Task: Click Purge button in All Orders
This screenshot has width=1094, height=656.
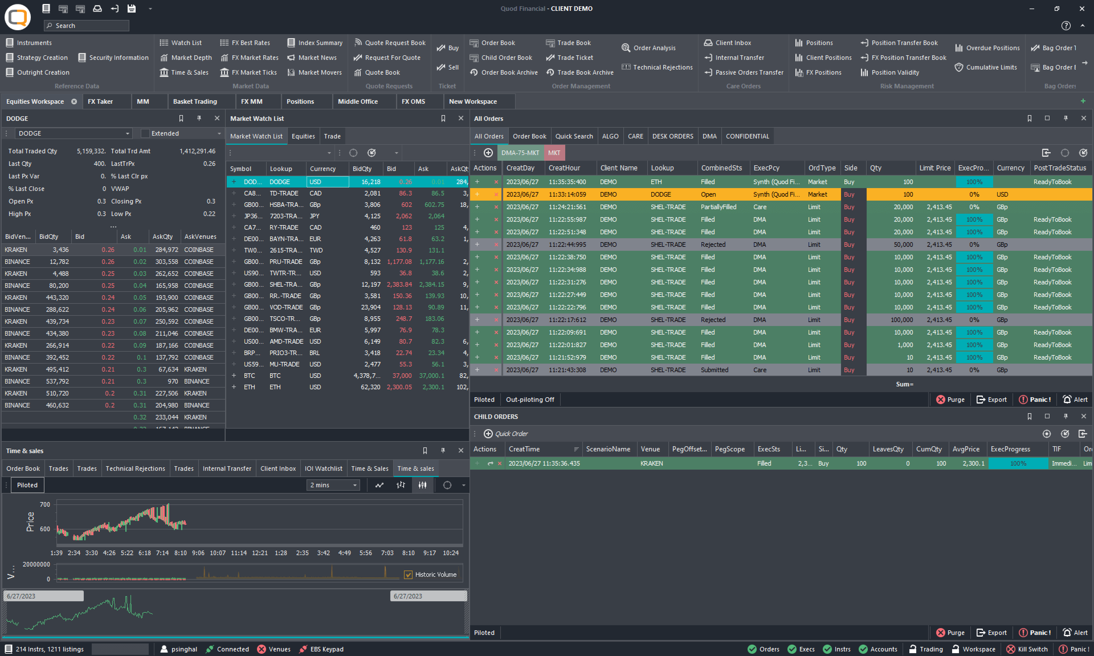Action: pyautogui.click(x=950, y=400)
